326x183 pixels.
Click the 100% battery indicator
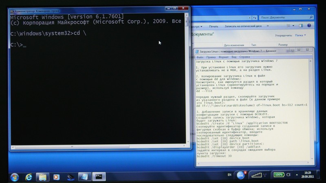pyautogui.click(x=279, y=175)
